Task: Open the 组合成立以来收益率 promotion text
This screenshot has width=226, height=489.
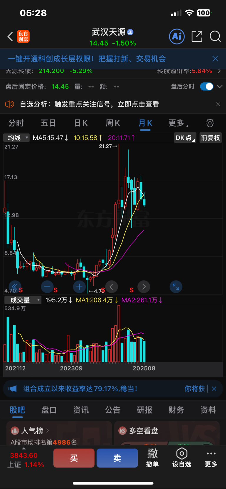Action: pyautogui.click(x=80, y=389)
